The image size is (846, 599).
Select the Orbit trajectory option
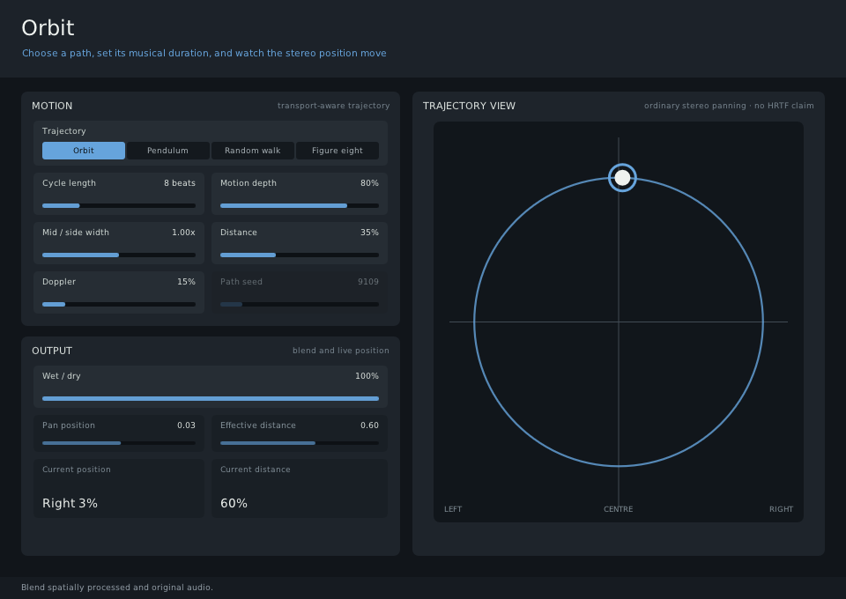pyautogui.click(x=84, y=151)
